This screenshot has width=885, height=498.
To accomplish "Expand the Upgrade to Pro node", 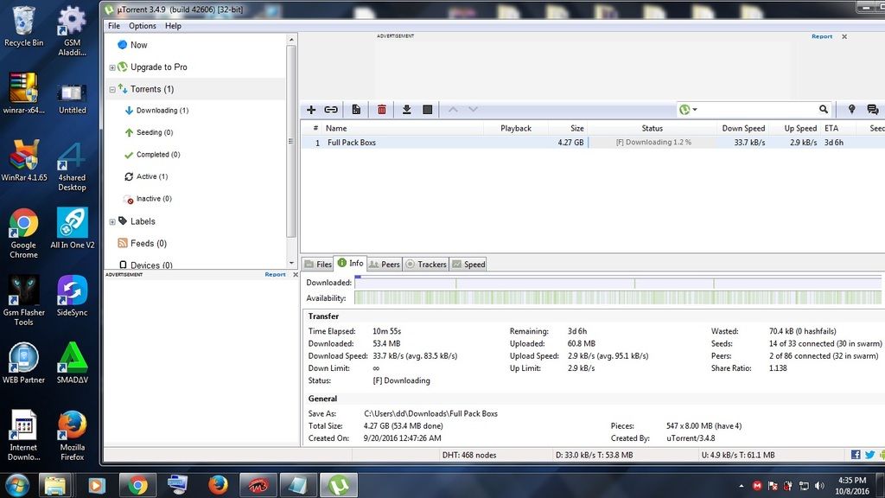I will pyautogui.click(x=112, y=67).
